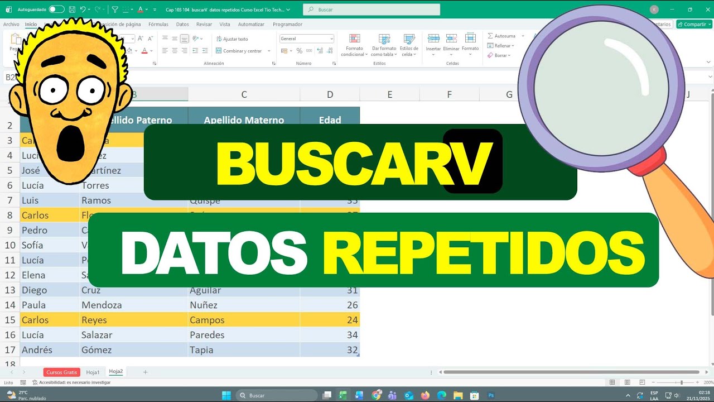The width and height of the screenshot is (714, 402).
Task: Switch to the Fórmulas tab
Action: [x=158, y=25]
